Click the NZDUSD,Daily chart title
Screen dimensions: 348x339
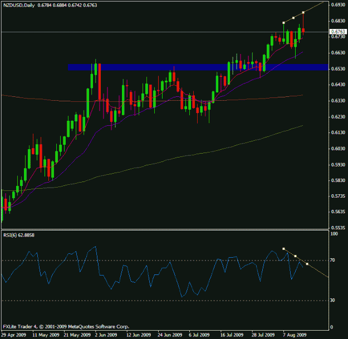[19, 5]
